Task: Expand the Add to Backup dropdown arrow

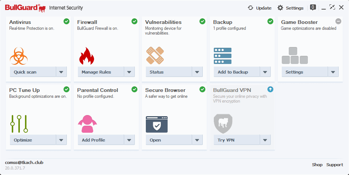Action: pos(265,72)
